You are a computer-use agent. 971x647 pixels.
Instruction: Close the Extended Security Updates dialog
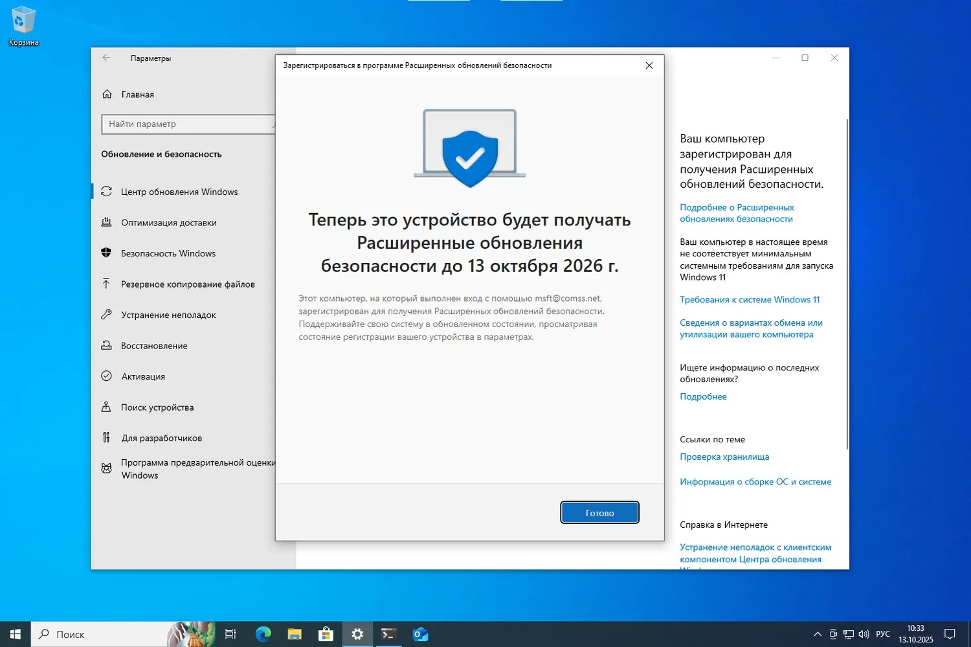pos(649,65)
